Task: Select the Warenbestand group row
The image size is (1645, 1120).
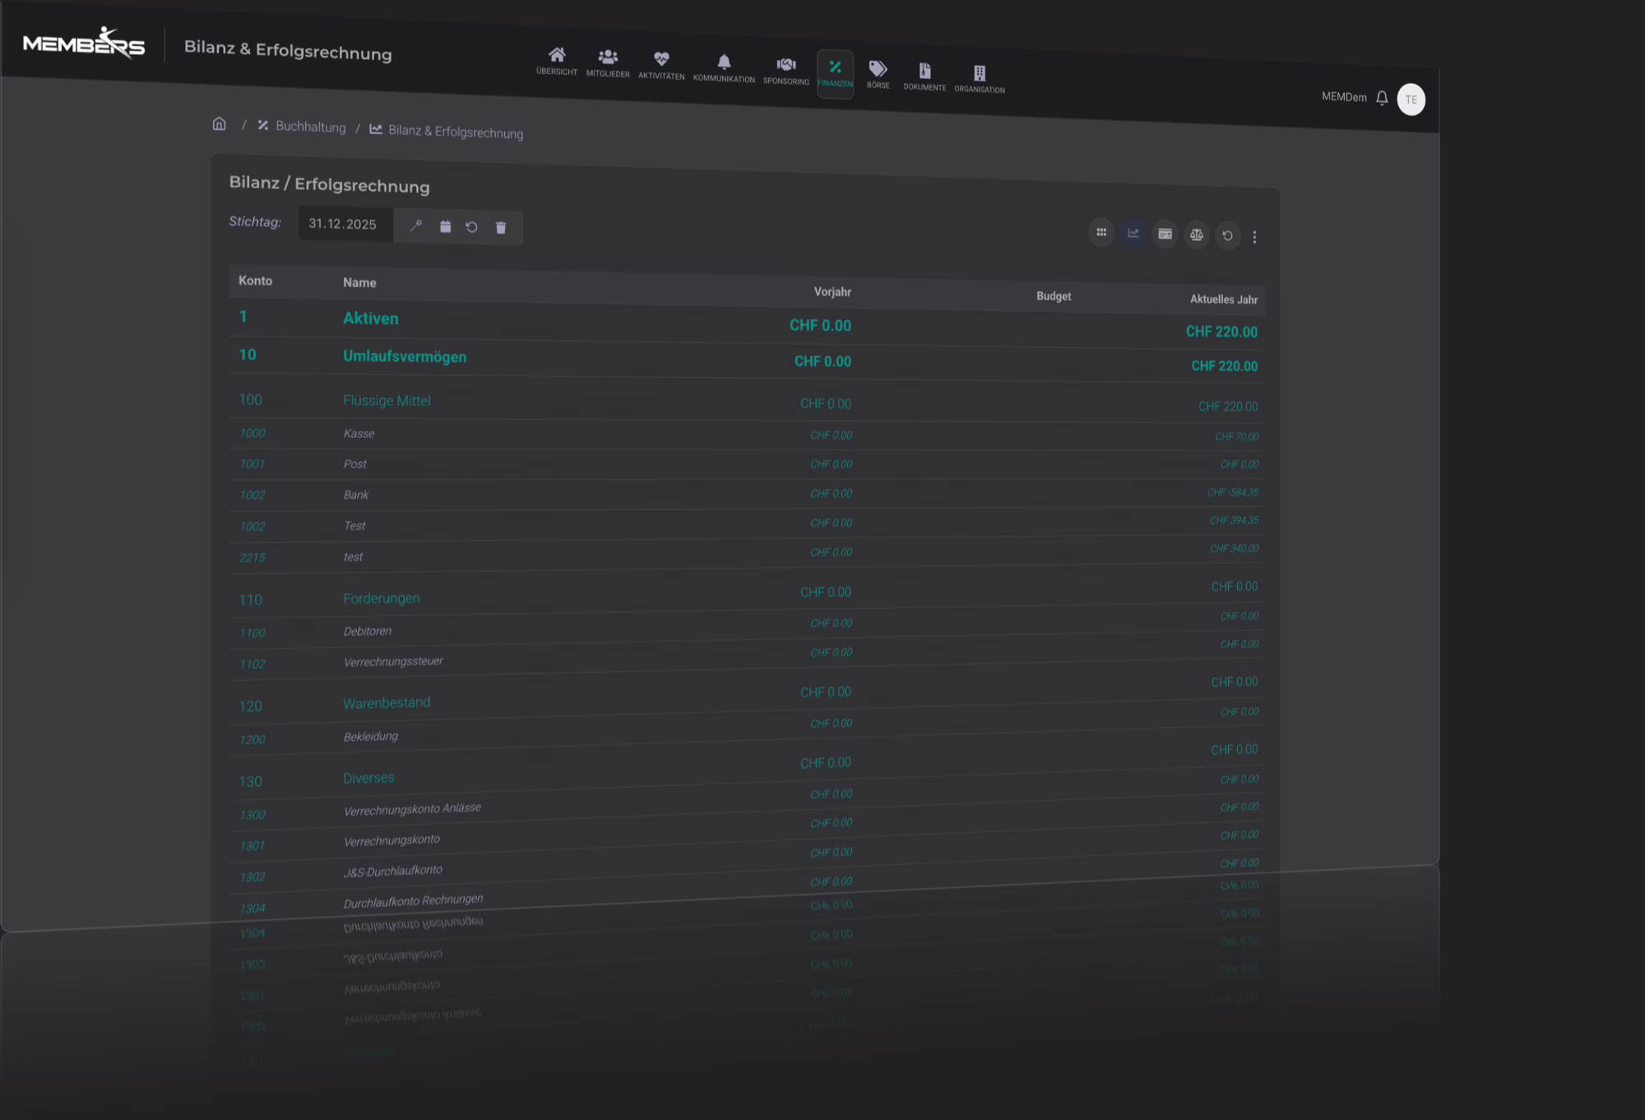Action: [746, 695]
